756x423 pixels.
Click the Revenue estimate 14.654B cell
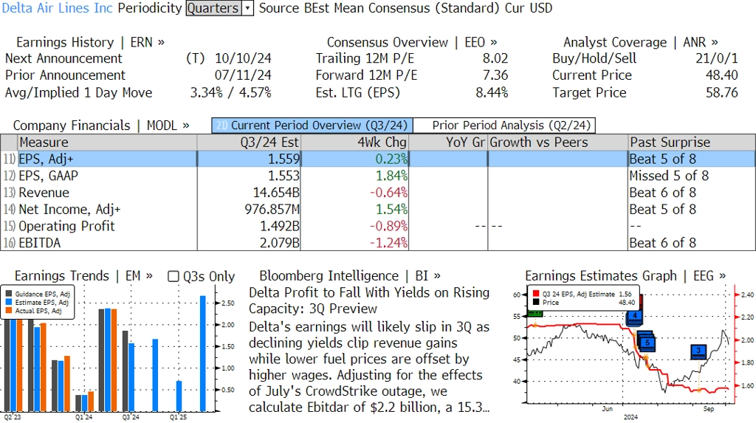tap(249, 193)
